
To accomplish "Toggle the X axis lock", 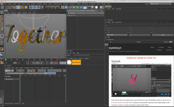I will (x=31, y=7).
